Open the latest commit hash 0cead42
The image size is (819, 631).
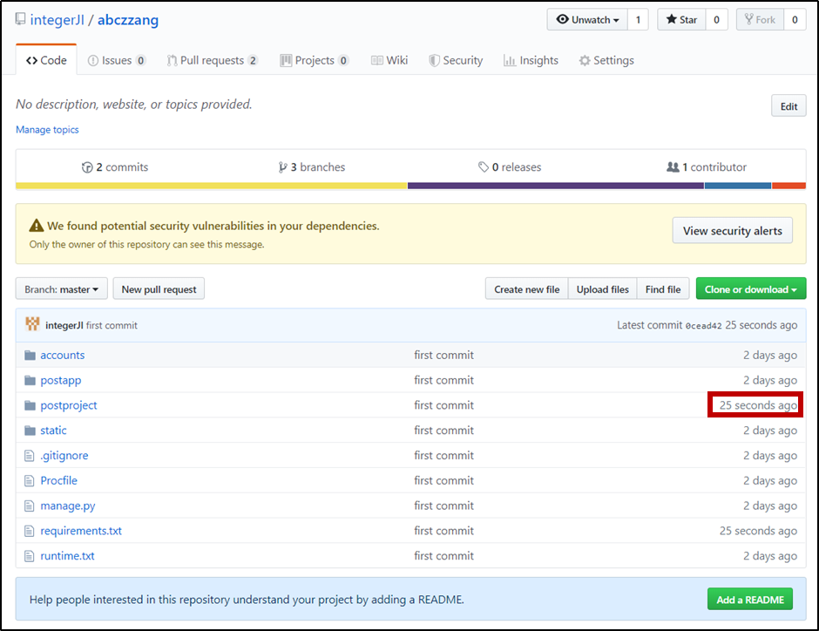(x=704, y=326)
